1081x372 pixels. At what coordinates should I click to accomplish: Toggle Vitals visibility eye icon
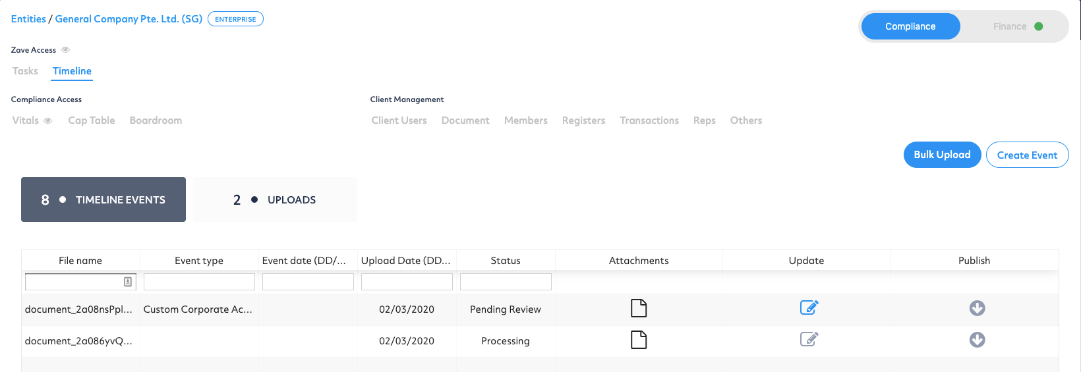pyautogui.click(x=47, y=120)
